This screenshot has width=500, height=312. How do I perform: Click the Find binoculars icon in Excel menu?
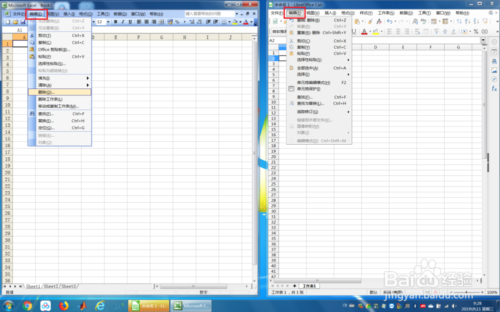(x=32, y=114)
